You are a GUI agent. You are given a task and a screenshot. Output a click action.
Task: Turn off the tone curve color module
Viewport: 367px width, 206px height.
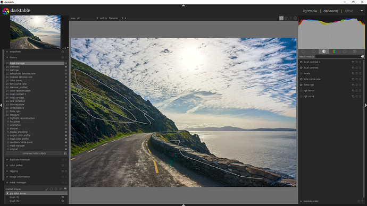[x=301, y=79]
